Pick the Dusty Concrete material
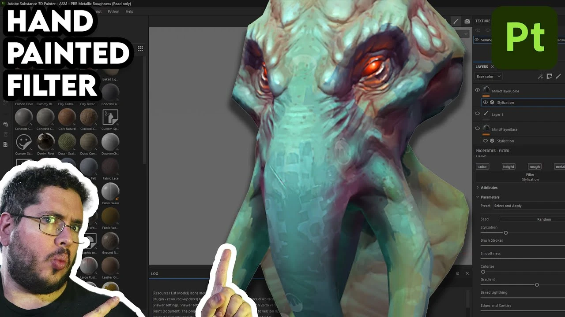This screenshot has height=317, width=565. coord(89,142)
